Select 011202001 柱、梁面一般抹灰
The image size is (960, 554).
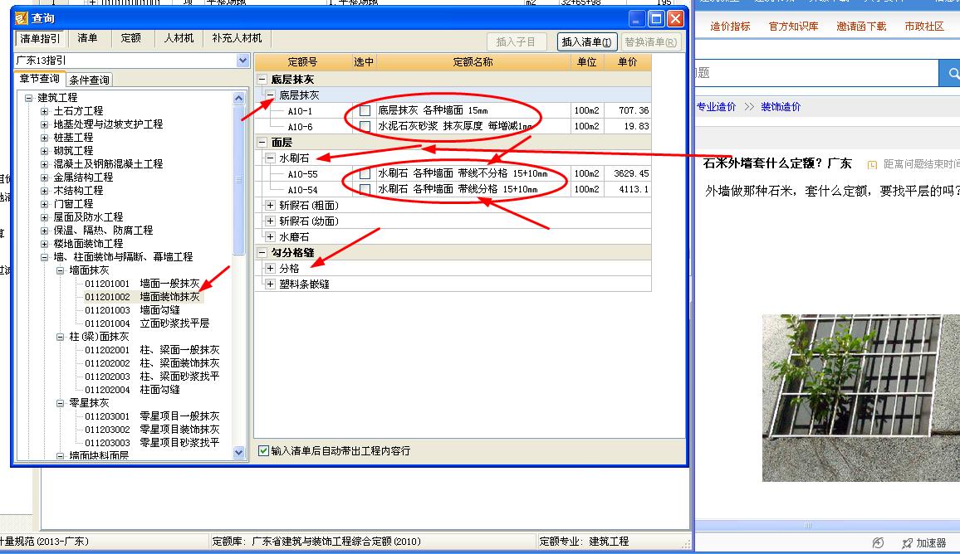pos(152,350)
